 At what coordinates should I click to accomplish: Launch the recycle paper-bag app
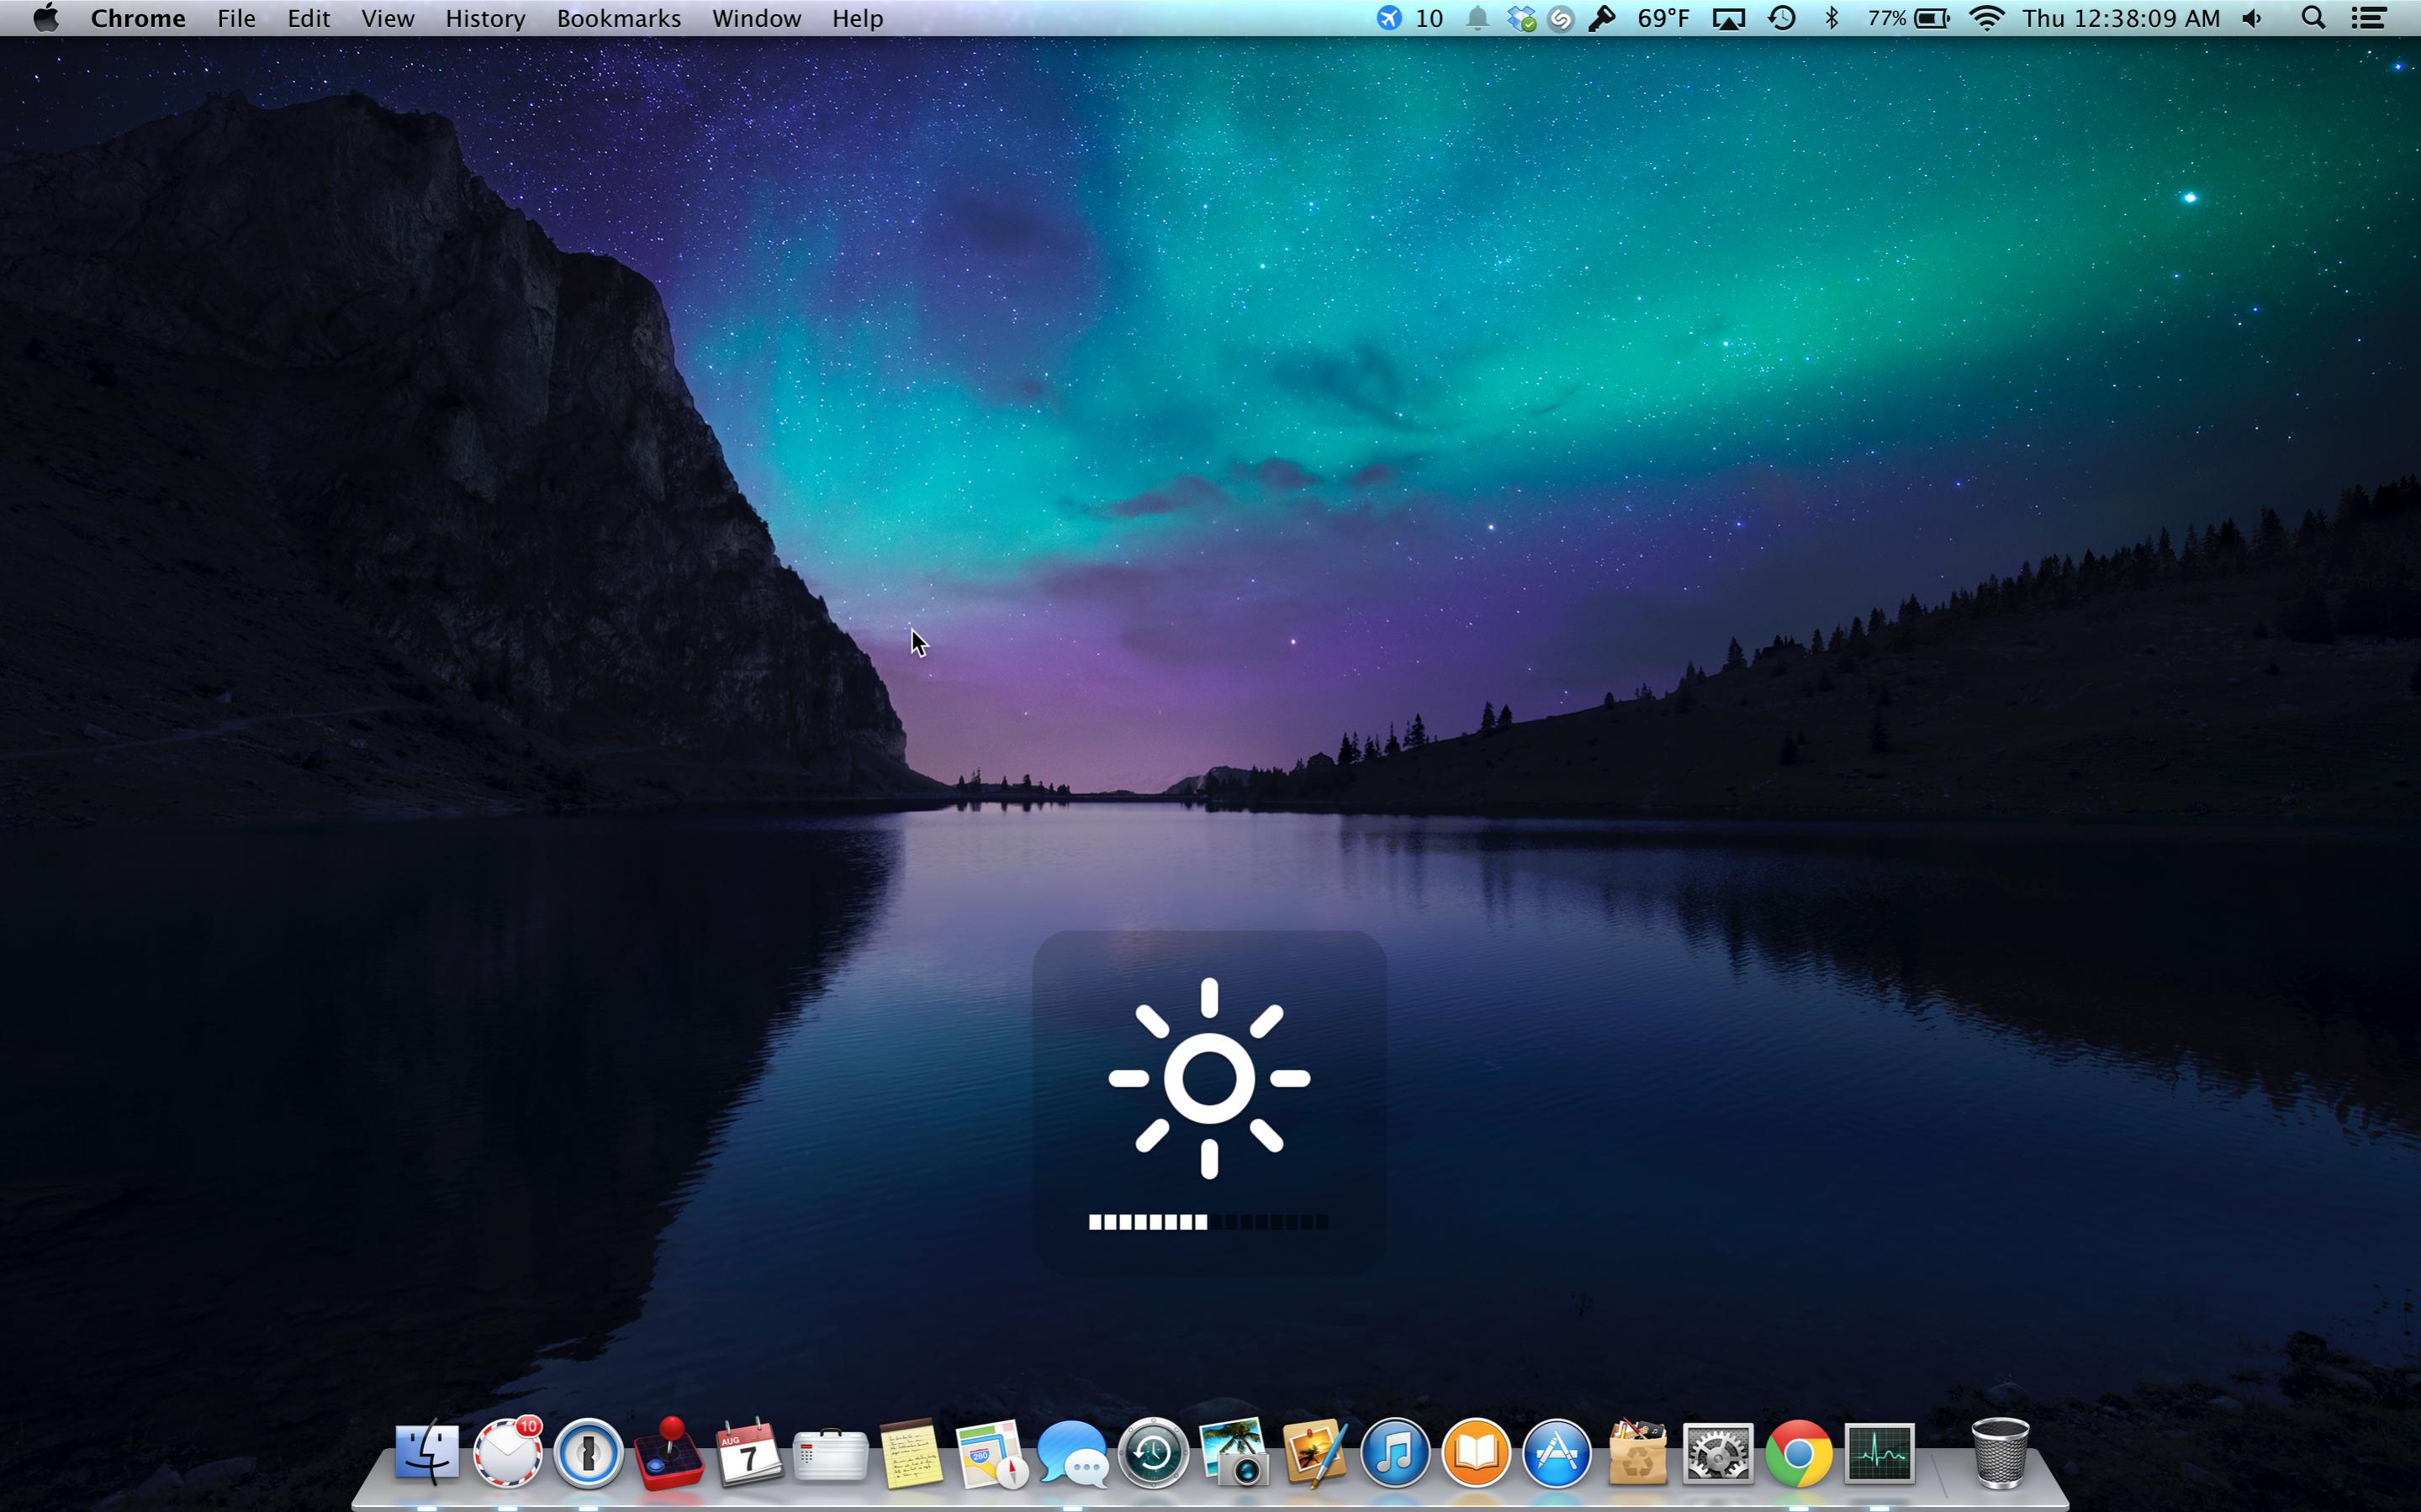pyautogui.click(x=1637, y=1453)
